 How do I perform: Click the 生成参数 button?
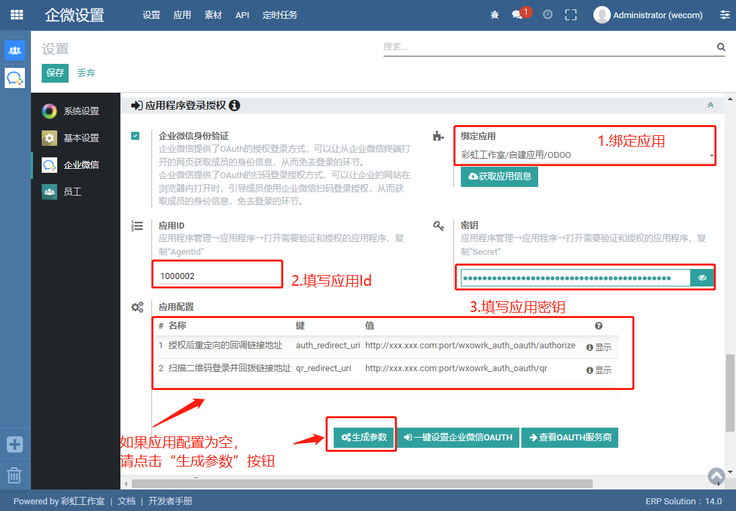point(364,437)
